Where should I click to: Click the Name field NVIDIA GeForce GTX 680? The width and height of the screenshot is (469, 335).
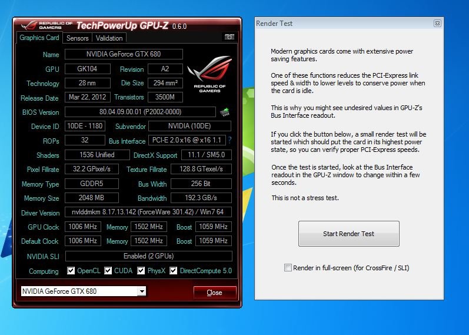click(x=124, y=54)
